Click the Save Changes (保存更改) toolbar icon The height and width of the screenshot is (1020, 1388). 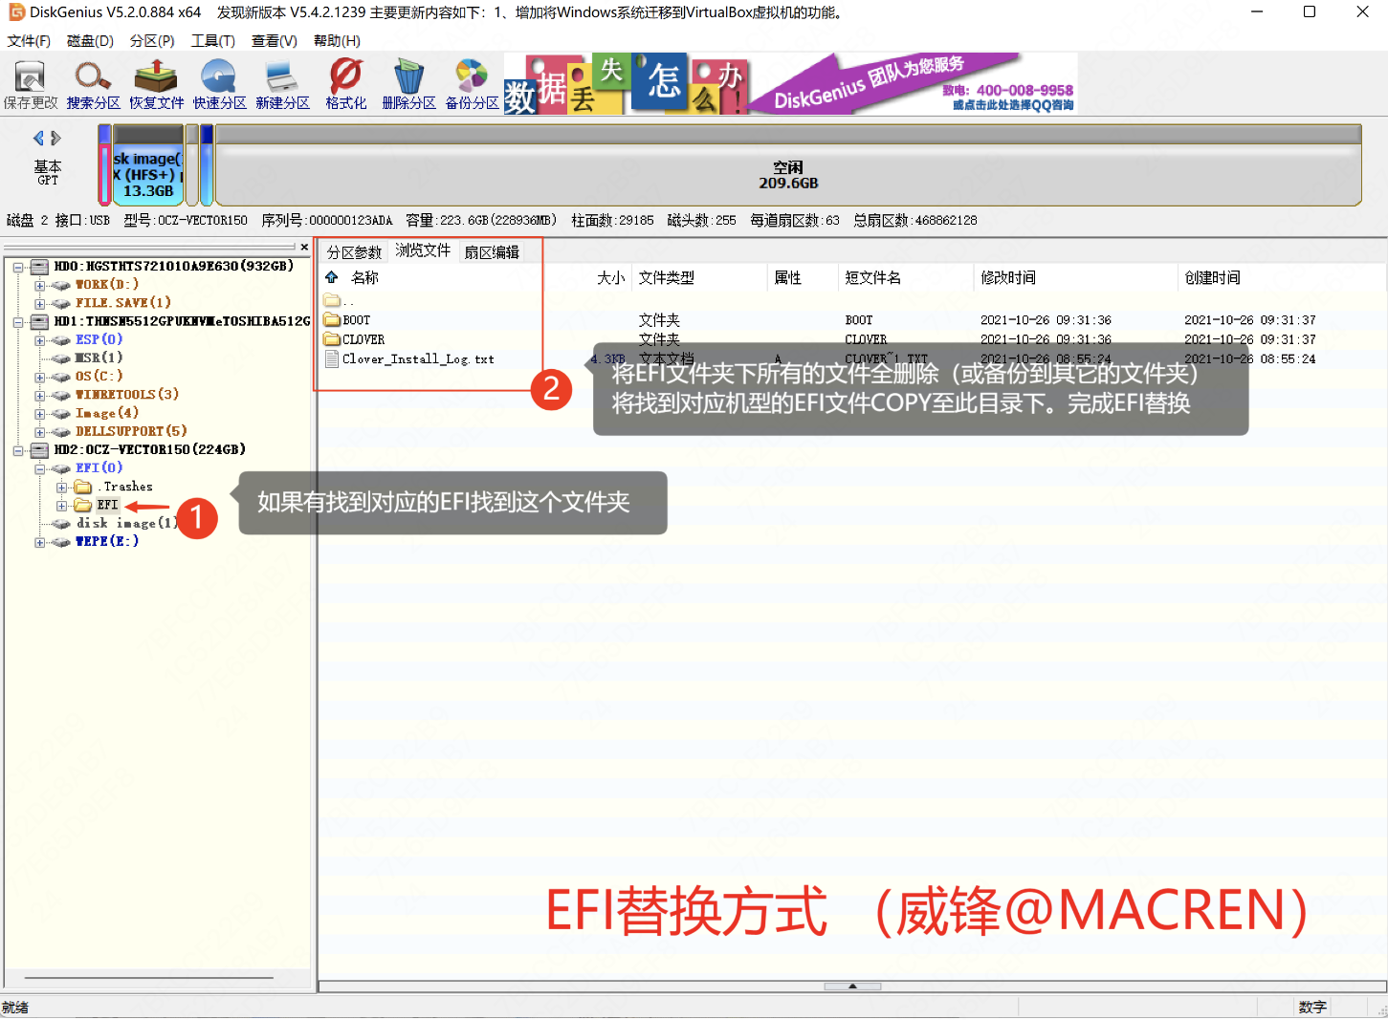[x=31, y=85]
